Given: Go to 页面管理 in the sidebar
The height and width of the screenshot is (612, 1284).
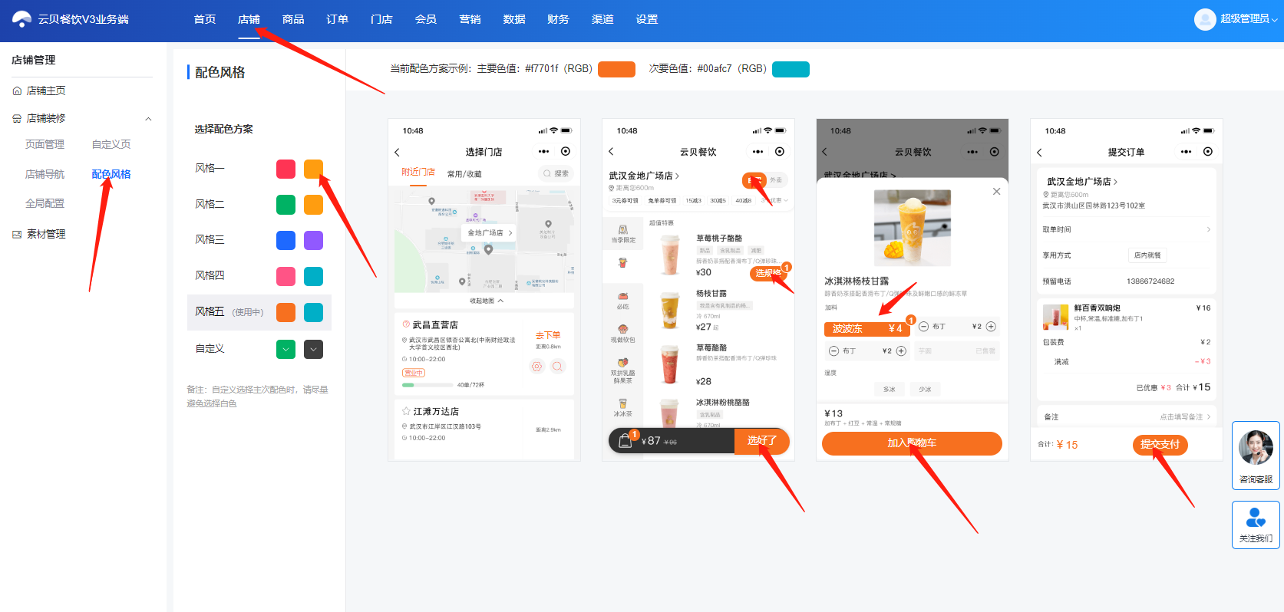Looking at the screenshot, I should pyautogui.click(x=45, y=144).
